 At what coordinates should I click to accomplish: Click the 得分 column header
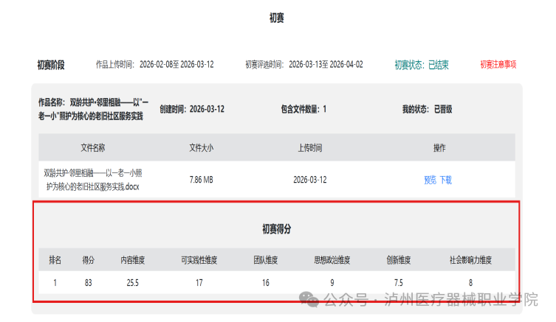(89, 260)
